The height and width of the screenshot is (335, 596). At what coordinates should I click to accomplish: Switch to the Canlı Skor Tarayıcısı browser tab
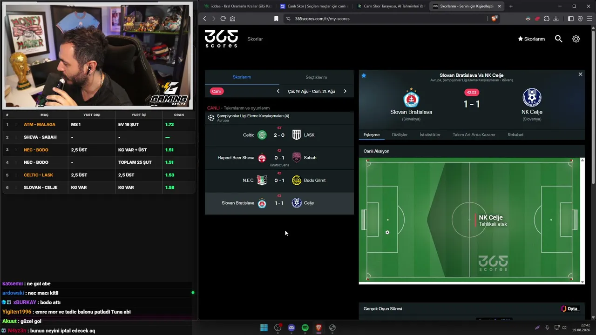(x=390, y=6)
